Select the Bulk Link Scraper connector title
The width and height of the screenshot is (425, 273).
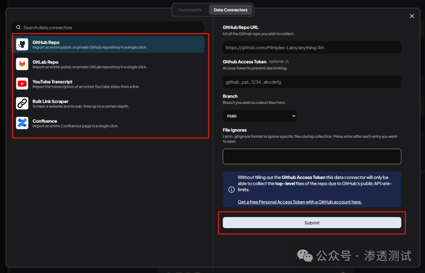pos(50,101)
